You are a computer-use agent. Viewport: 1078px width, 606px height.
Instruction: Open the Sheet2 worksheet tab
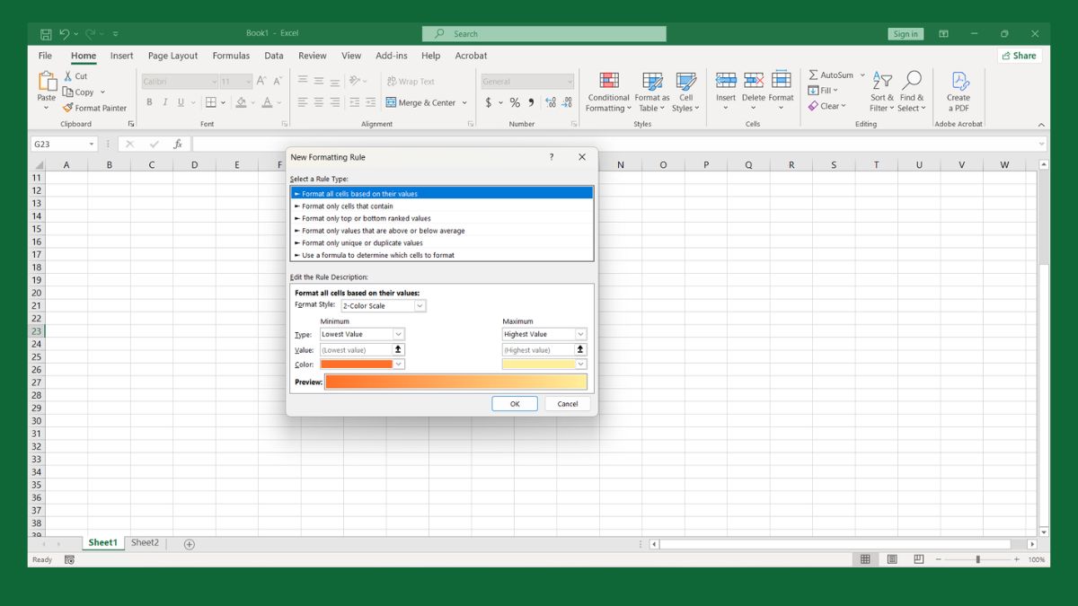[145, 542]
